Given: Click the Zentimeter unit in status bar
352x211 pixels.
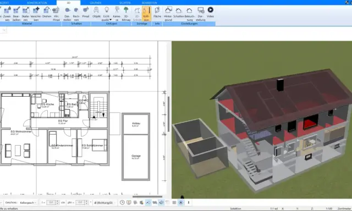Looking at the screenshot, I should [345, 209].
